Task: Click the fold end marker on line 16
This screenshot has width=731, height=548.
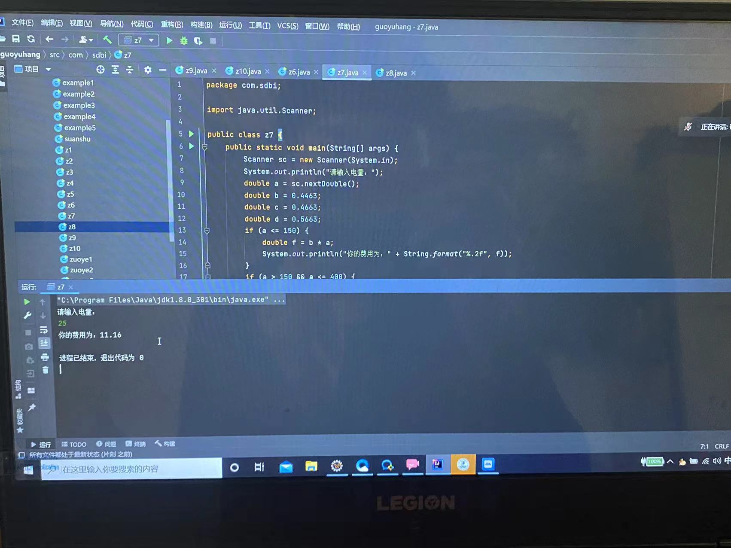Action: 207,265
